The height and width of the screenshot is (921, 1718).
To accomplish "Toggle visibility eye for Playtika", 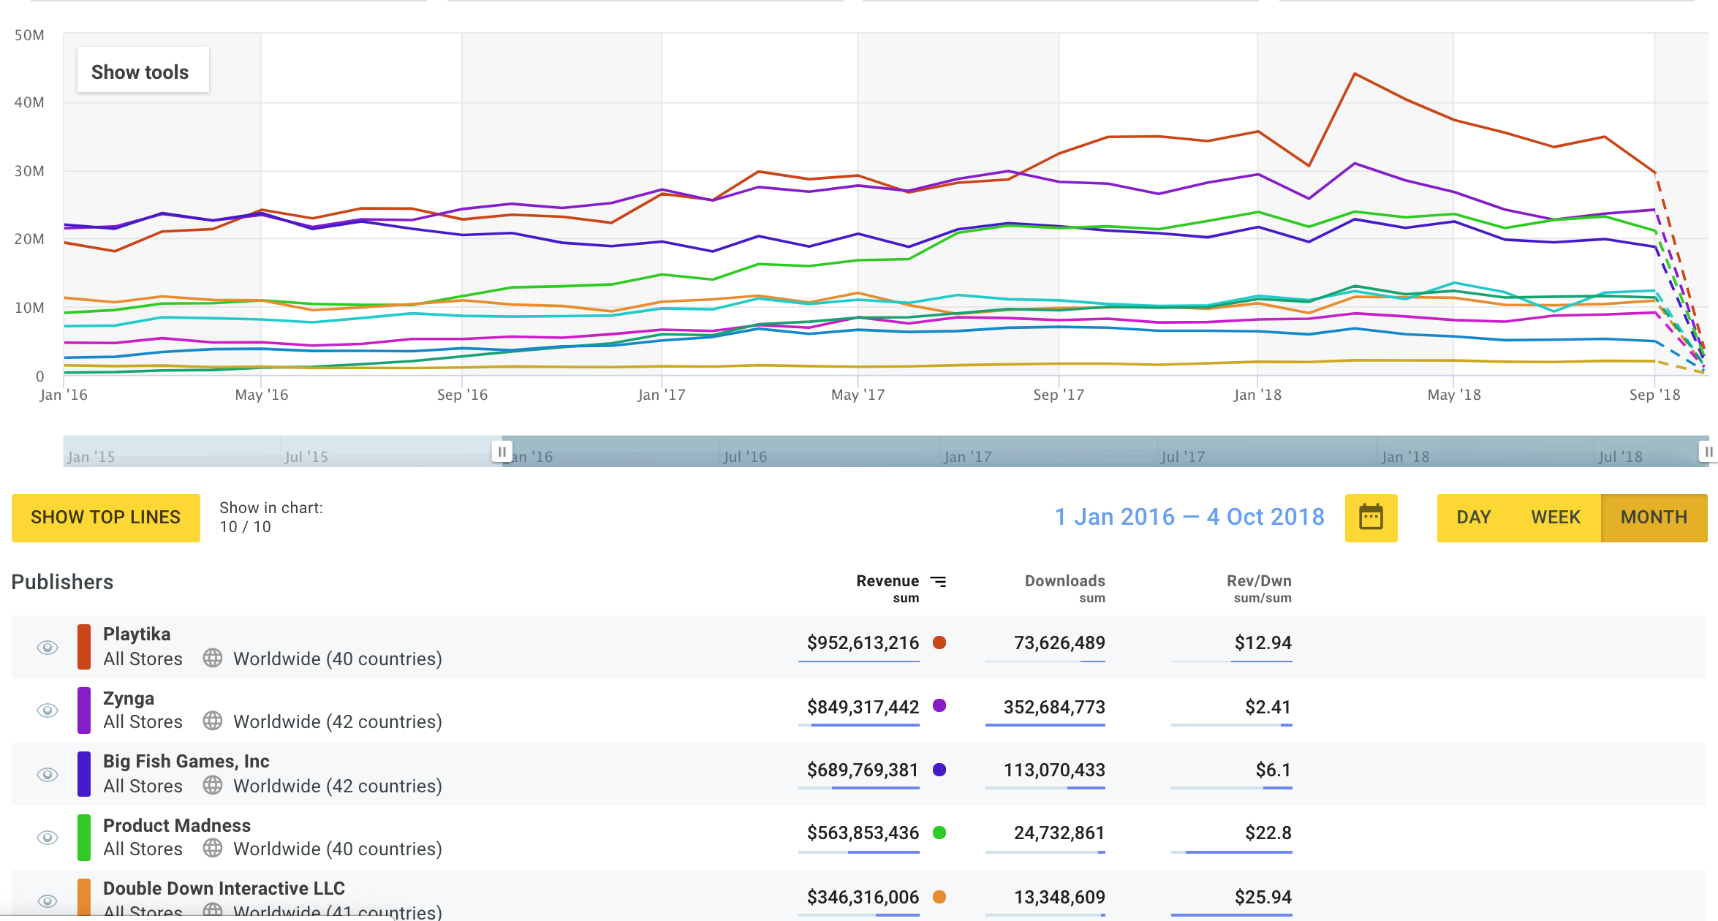I will point(48,648).
